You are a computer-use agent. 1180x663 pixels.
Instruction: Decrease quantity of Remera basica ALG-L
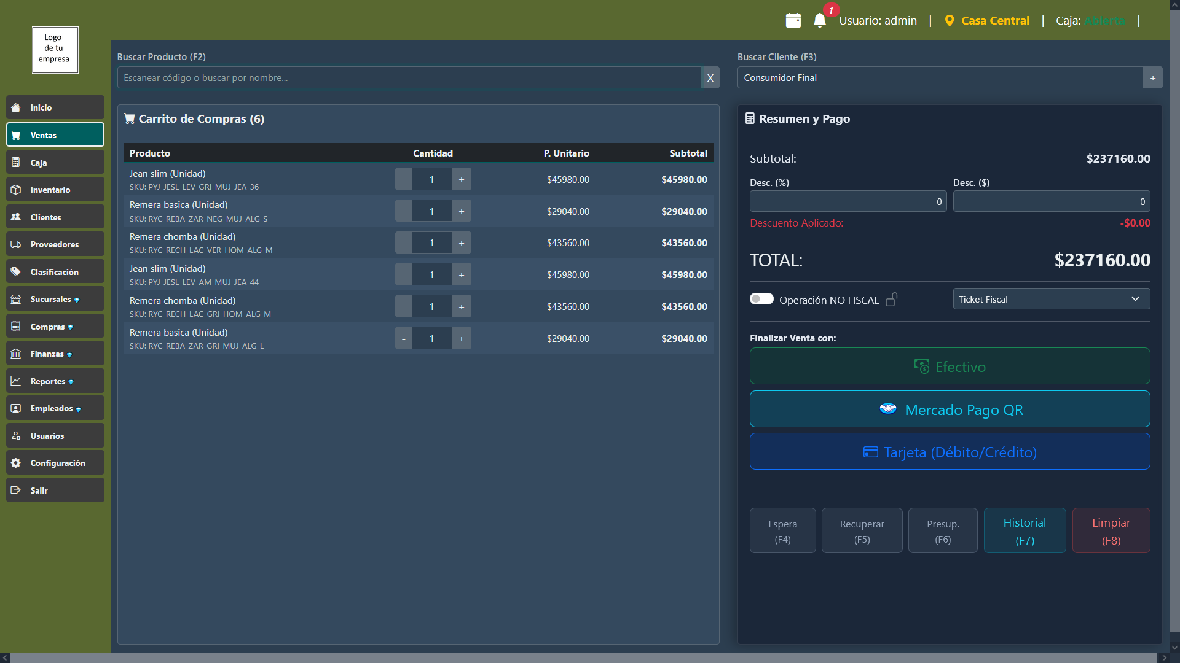coord(404,339)
